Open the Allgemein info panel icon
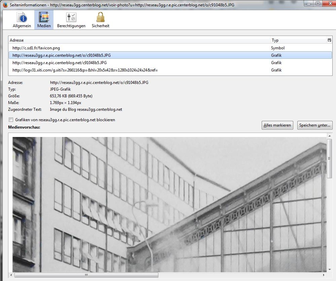The image size is (336, 281). pos(22,17)
